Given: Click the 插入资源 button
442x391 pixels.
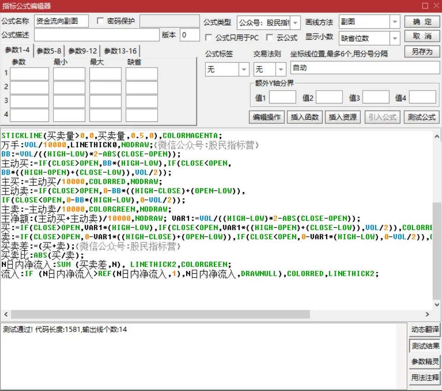Looking at the screenshot, I should point(342,117).
